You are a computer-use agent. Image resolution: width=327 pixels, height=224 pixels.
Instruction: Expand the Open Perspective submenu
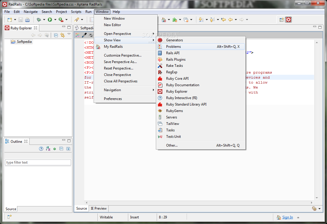(126, 33)
